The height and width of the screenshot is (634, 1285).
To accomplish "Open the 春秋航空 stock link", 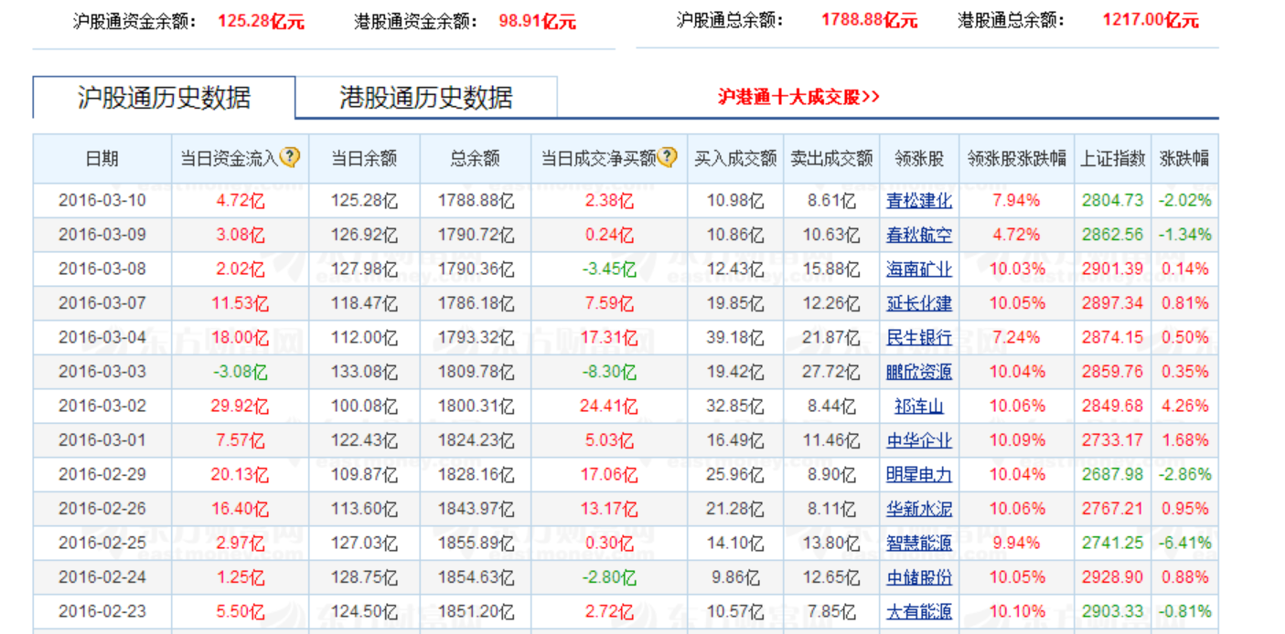I will click(918, 235).
